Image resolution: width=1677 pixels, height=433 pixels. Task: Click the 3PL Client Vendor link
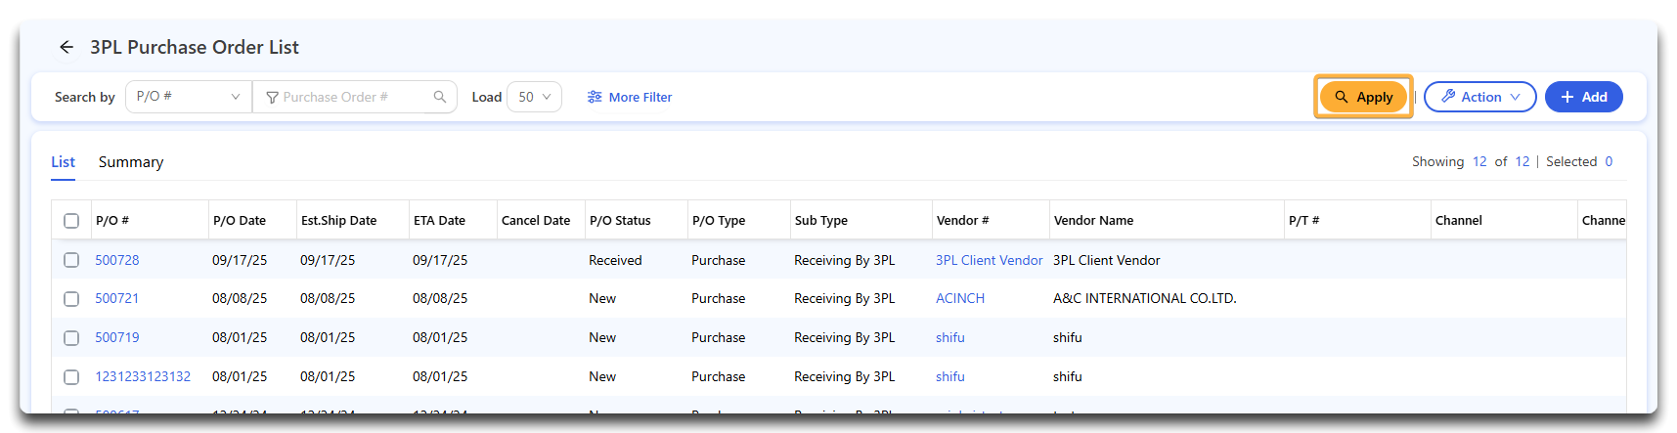pyautogui.click(x=989, y=260)
